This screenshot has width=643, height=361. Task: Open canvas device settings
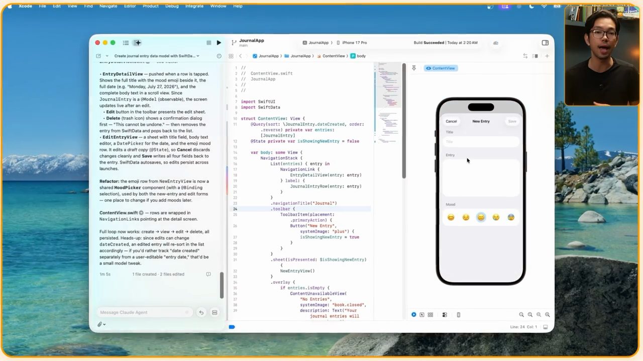point(445,315)
